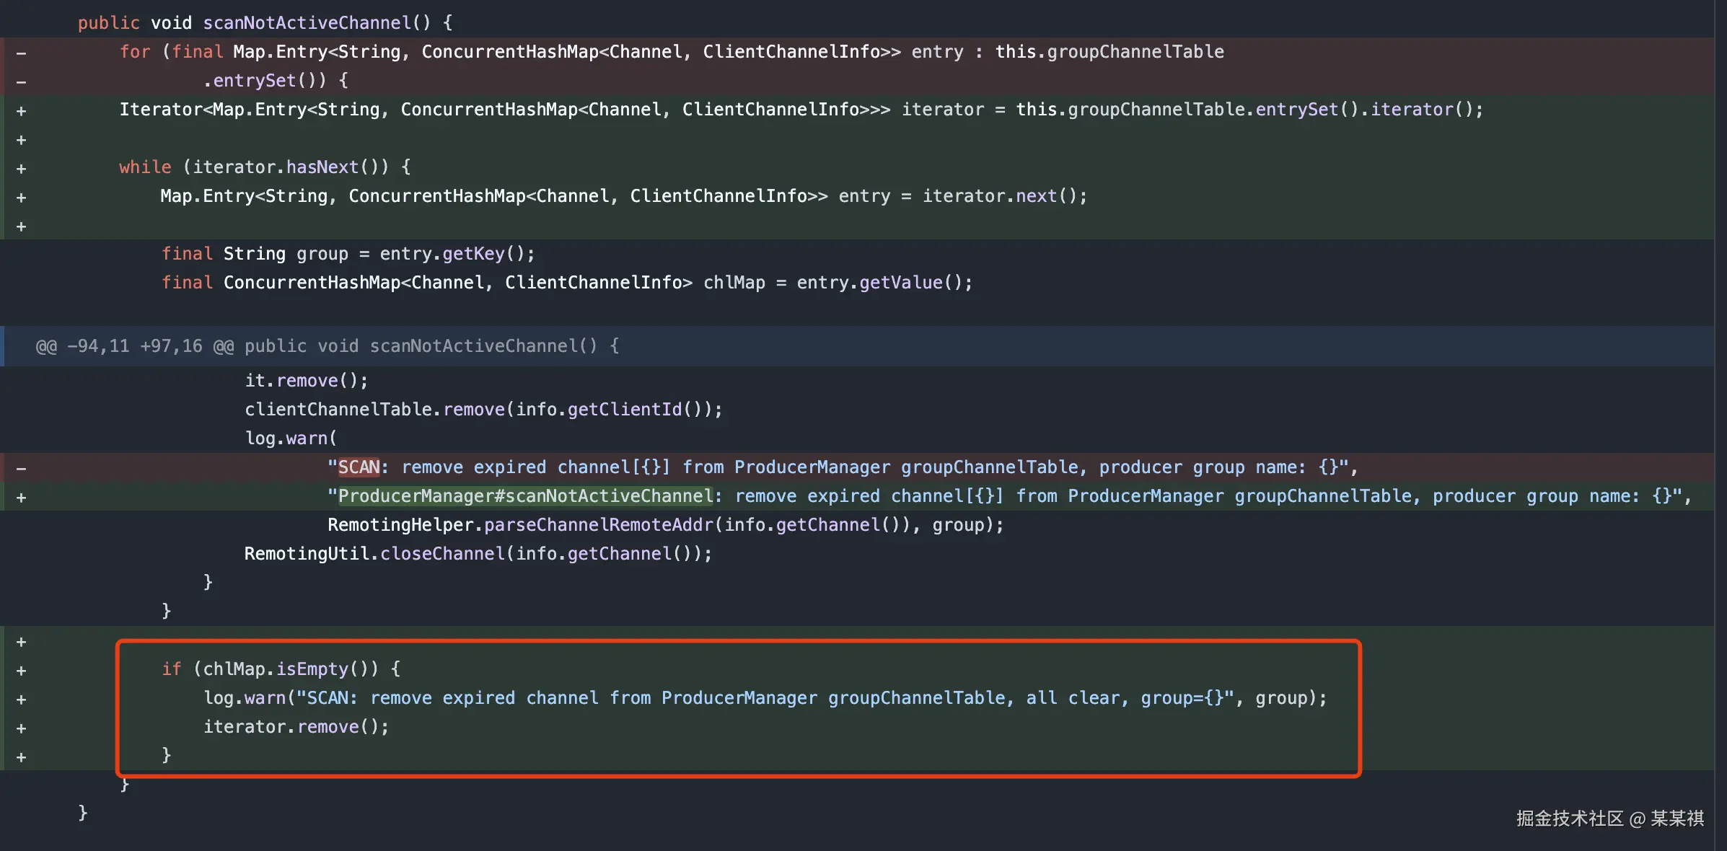
Task: Click the plus marker beside the iterator.remove() line
Action: click(x=21, y=728)
